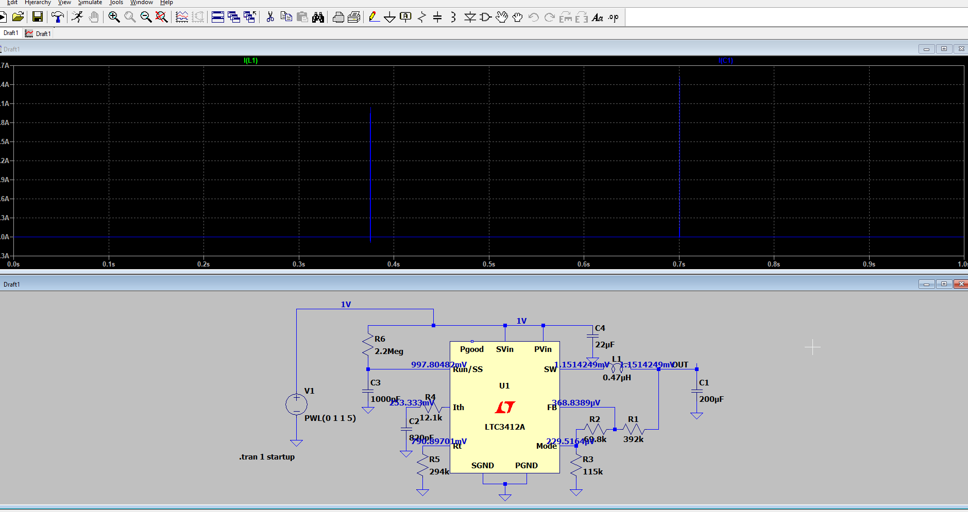Switch to the Draft1 waveform tab
The image size is (968, 512).
coord(38,33)
